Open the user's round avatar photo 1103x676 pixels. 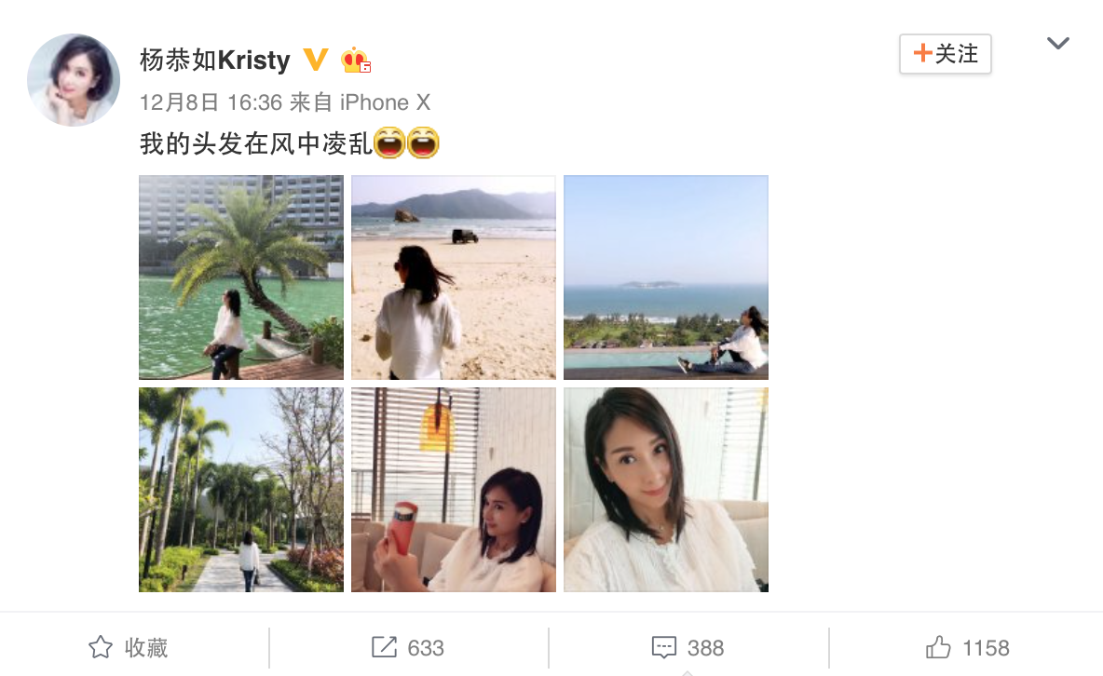[74, 80]
